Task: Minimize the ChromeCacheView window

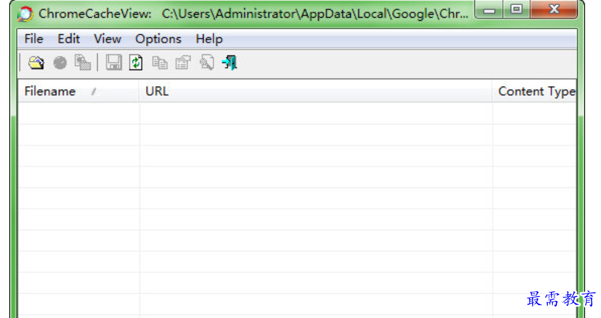Action: pos(489,10)
